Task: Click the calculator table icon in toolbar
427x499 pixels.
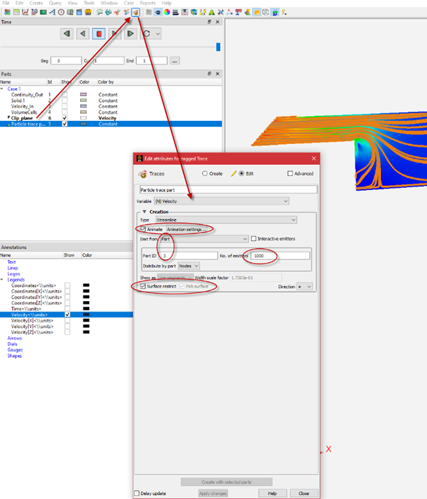Action: pos(16,12)
